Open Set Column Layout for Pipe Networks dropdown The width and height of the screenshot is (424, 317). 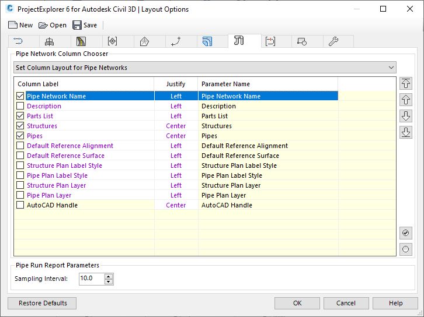[204, 68]
